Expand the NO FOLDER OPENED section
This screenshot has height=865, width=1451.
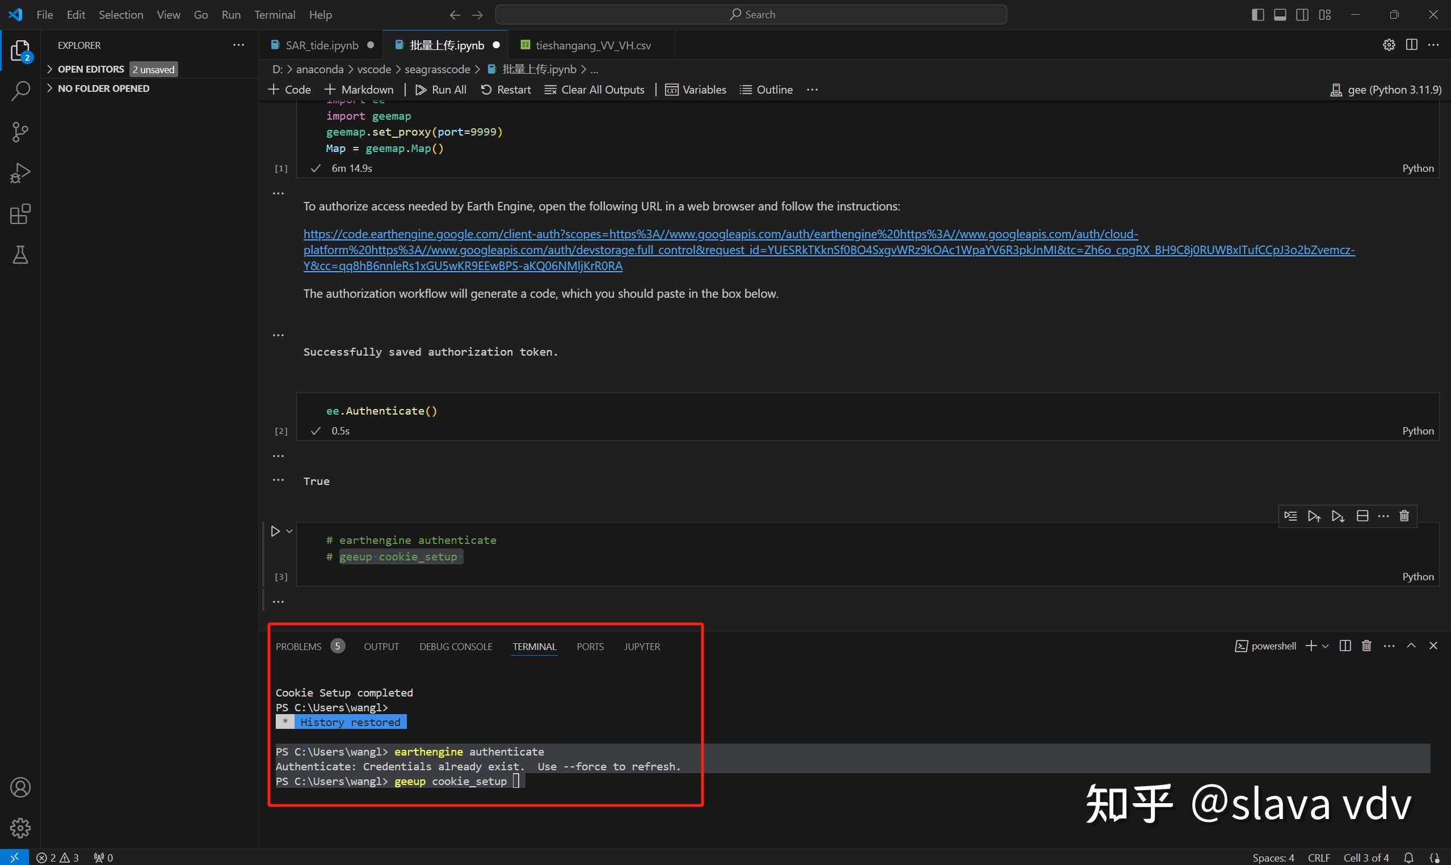point(103,88)
